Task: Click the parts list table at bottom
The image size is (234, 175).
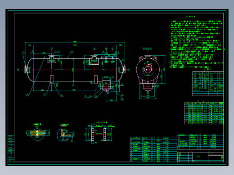Action: tap(153, 149)
